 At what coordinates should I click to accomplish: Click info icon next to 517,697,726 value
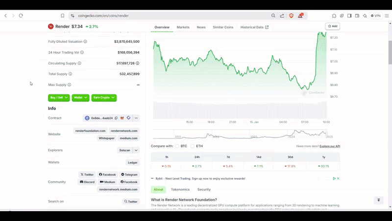tap(138, 63)
